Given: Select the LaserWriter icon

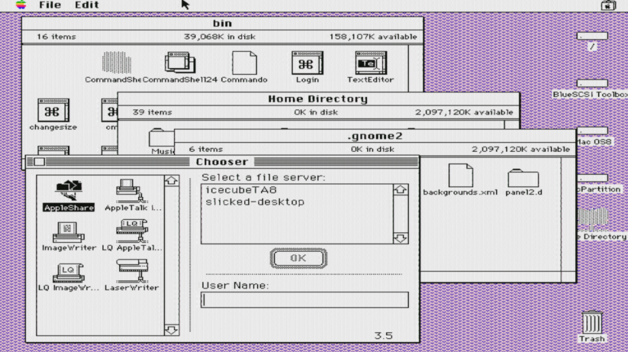Looking at the screenshot, I should 131,275.
